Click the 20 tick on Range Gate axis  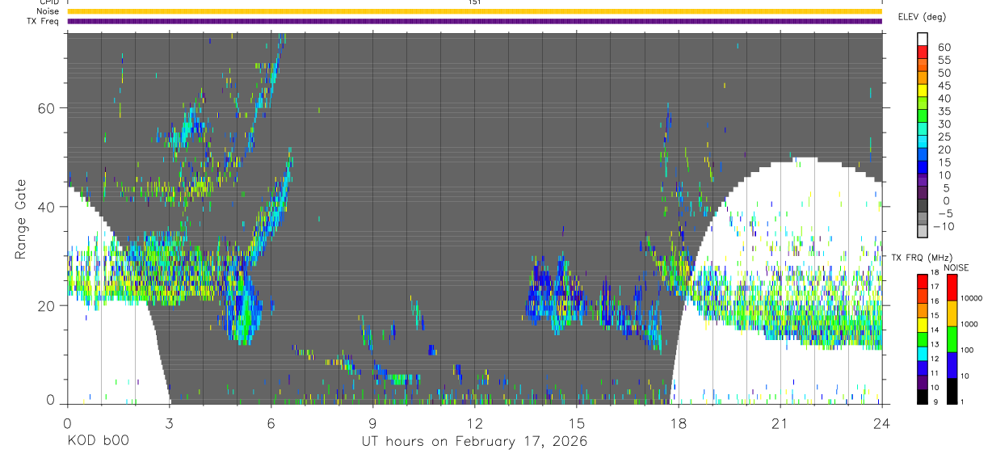click(x=47, y=305)
